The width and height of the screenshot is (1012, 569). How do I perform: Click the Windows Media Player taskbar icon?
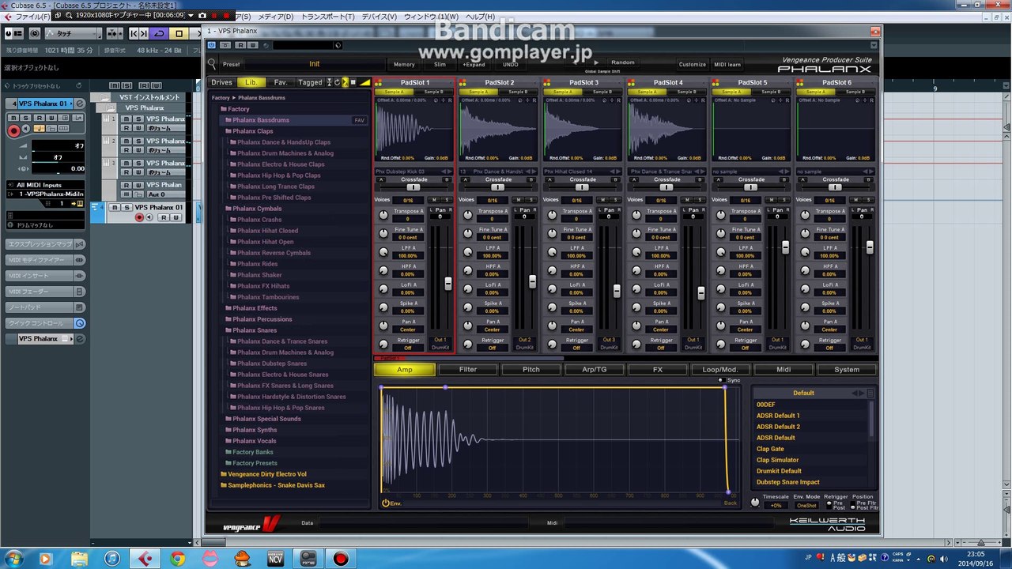(x=45, y=559)
